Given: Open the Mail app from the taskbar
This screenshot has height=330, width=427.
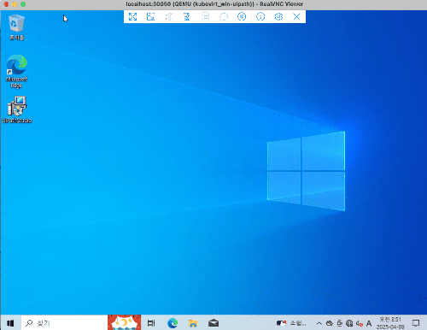Looking at the screenshot, I should [x=213, y=323].
